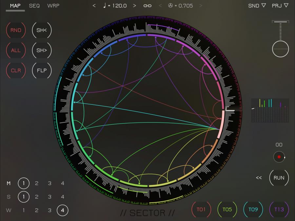This screenshot has height=221, width=295.
Task: Increase tempo with right arrow
Action: pyautogui.click(x=134, y=6)
